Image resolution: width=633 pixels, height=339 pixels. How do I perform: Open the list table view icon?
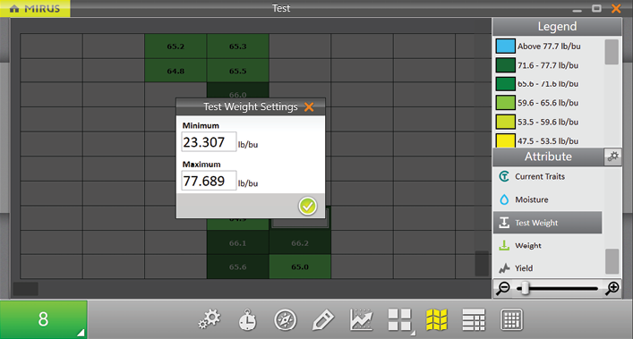(x=474, y=320)
